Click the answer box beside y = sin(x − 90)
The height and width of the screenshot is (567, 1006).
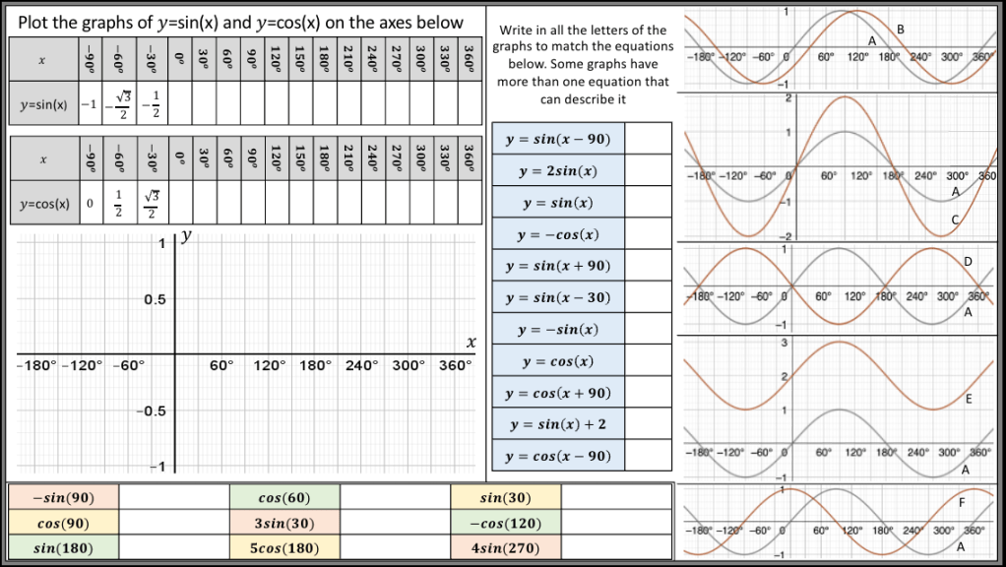(649, 139)
